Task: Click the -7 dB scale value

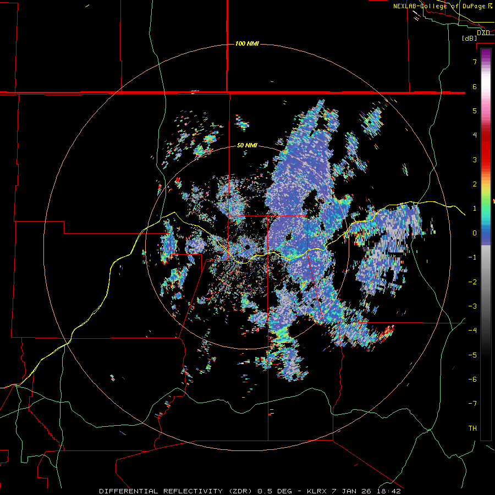Action: [x=472, y=404]
